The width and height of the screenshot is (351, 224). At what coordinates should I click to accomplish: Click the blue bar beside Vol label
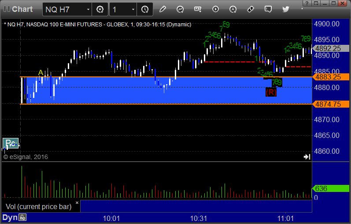[x=196, y=206]
